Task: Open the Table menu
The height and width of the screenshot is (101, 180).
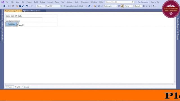Action: (x=57, y=2)
